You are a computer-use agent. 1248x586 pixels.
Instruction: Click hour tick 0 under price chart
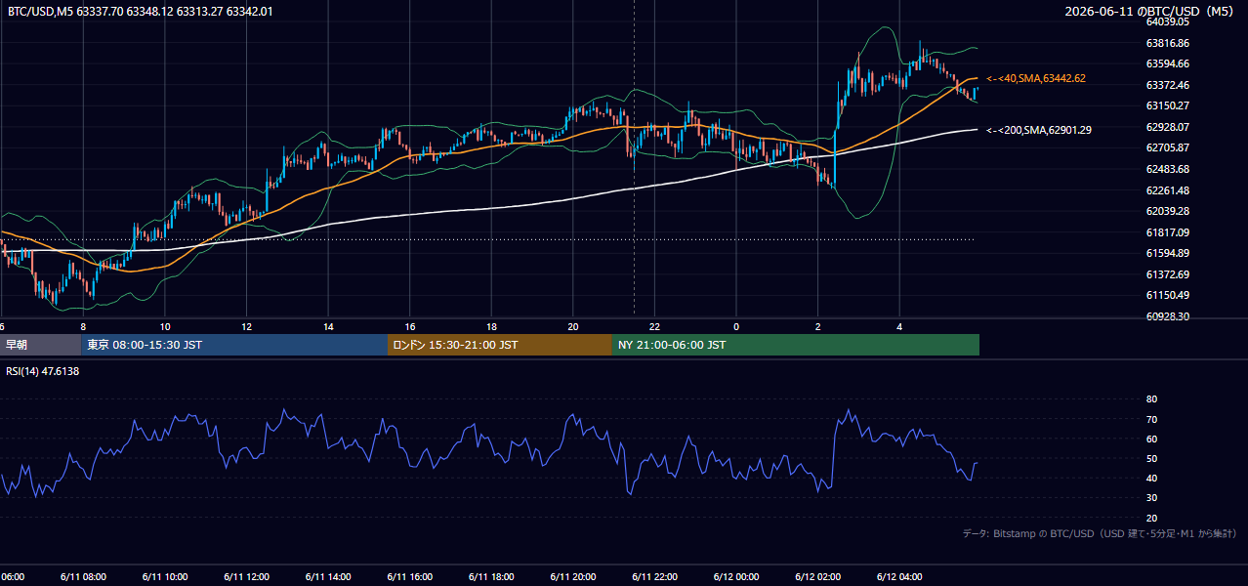[736, 327]
